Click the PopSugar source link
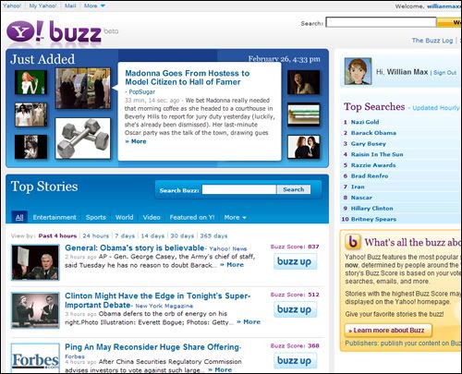462x374 pixels. click(x=141, y=91)
